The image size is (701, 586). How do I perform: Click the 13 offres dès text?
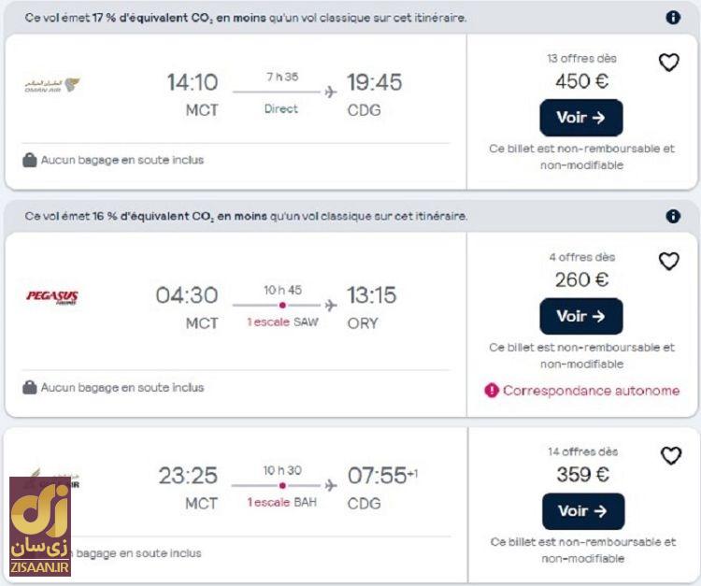[581, 58]
